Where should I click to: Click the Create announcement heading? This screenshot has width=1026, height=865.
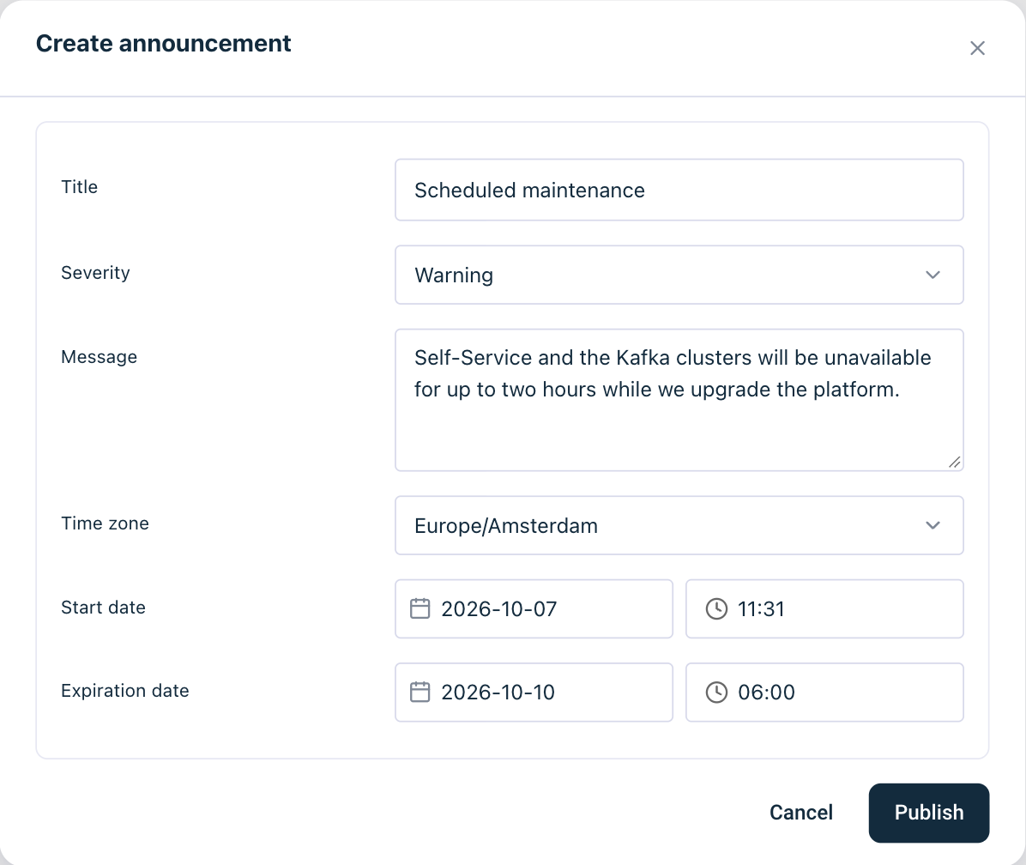(164, 43)
